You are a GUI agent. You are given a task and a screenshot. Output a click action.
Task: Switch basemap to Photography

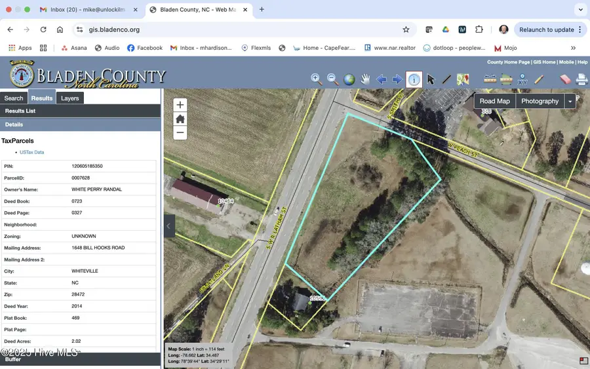[540, 101]
